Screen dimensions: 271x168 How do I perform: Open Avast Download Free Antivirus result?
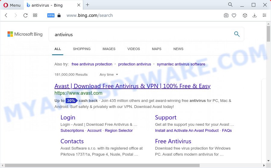point(132,86)
